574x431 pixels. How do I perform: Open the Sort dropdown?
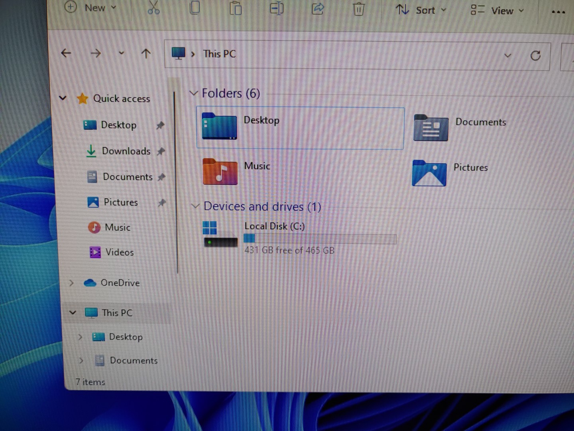point(421,10)
